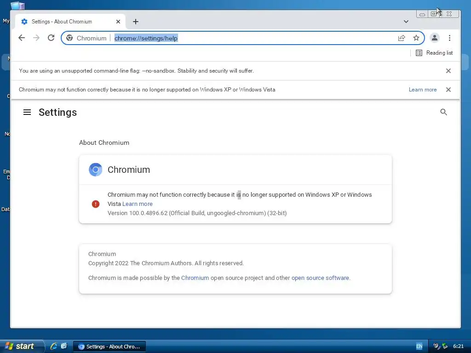Open the Settings hamburger menu
Screen dimensions: 471x353
tap(27, 112)
